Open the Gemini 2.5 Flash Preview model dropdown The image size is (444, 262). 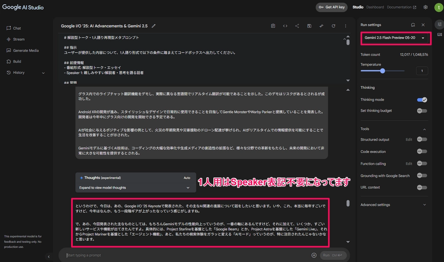[x=395, y=38]
